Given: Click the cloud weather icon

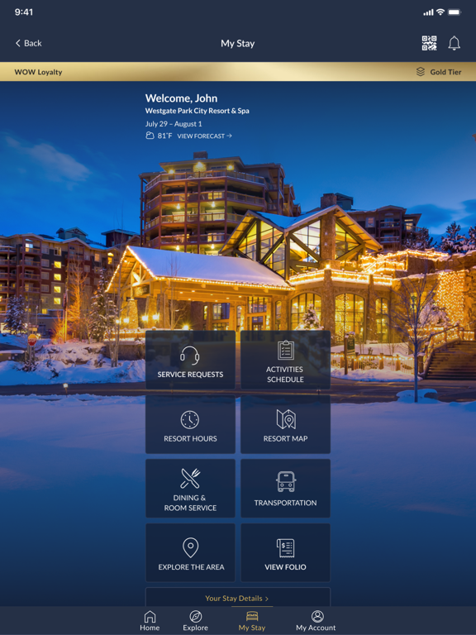Looking at the screenshot, I should point(150,136).
